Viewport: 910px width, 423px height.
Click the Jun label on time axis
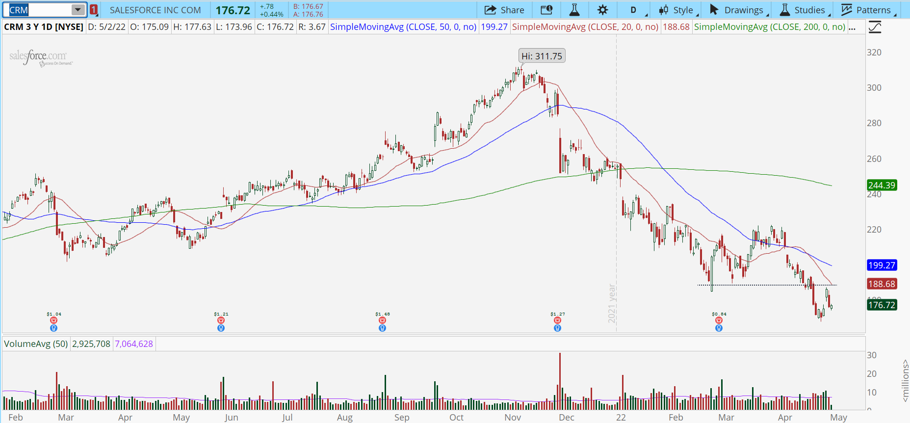(232, 417)
